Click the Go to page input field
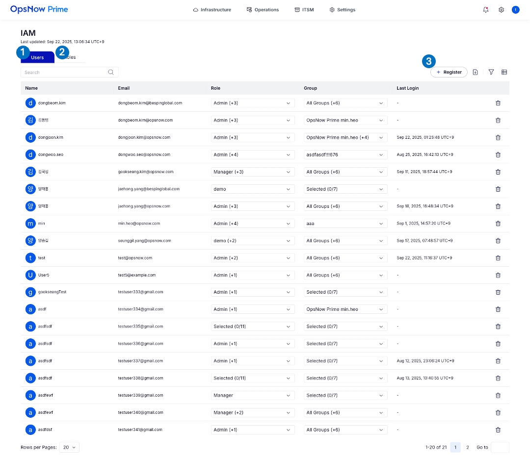This screenshot has width=530, height=457. point(500,447)
